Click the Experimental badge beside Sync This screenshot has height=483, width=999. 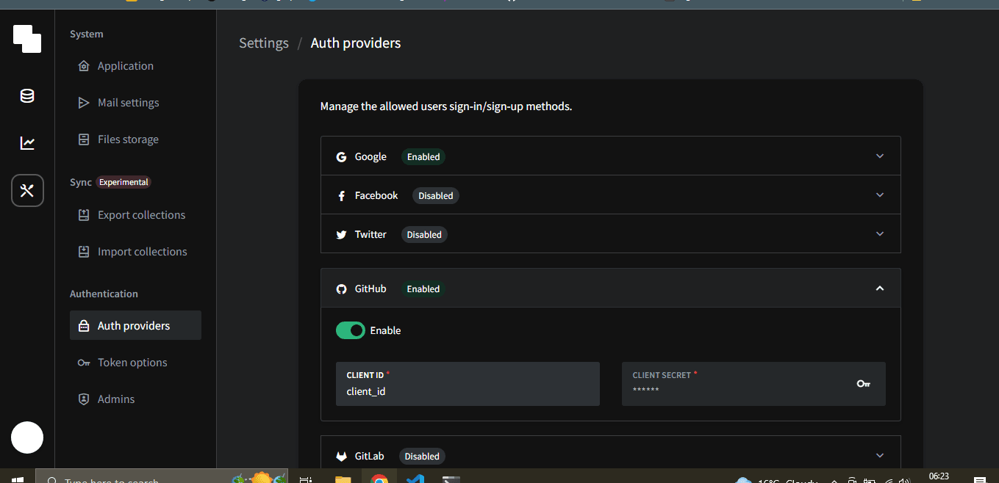123,183
